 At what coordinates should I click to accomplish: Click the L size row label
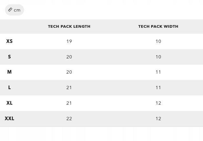click(10, 88)
